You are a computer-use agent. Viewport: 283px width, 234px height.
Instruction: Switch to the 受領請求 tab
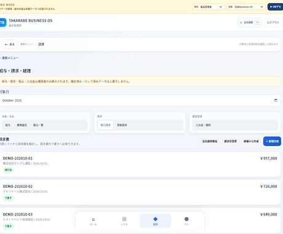[x=122, y=125]
